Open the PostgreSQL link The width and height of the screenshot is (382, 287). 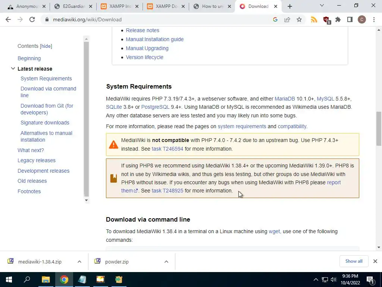coord(155,107)
